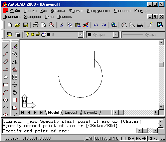Select the Arc tool
The image size is (166, 142).
[6, 92]
